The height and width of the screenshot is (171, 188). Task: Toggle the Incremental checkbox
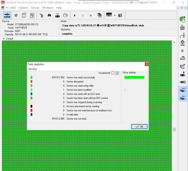[113, 73]
